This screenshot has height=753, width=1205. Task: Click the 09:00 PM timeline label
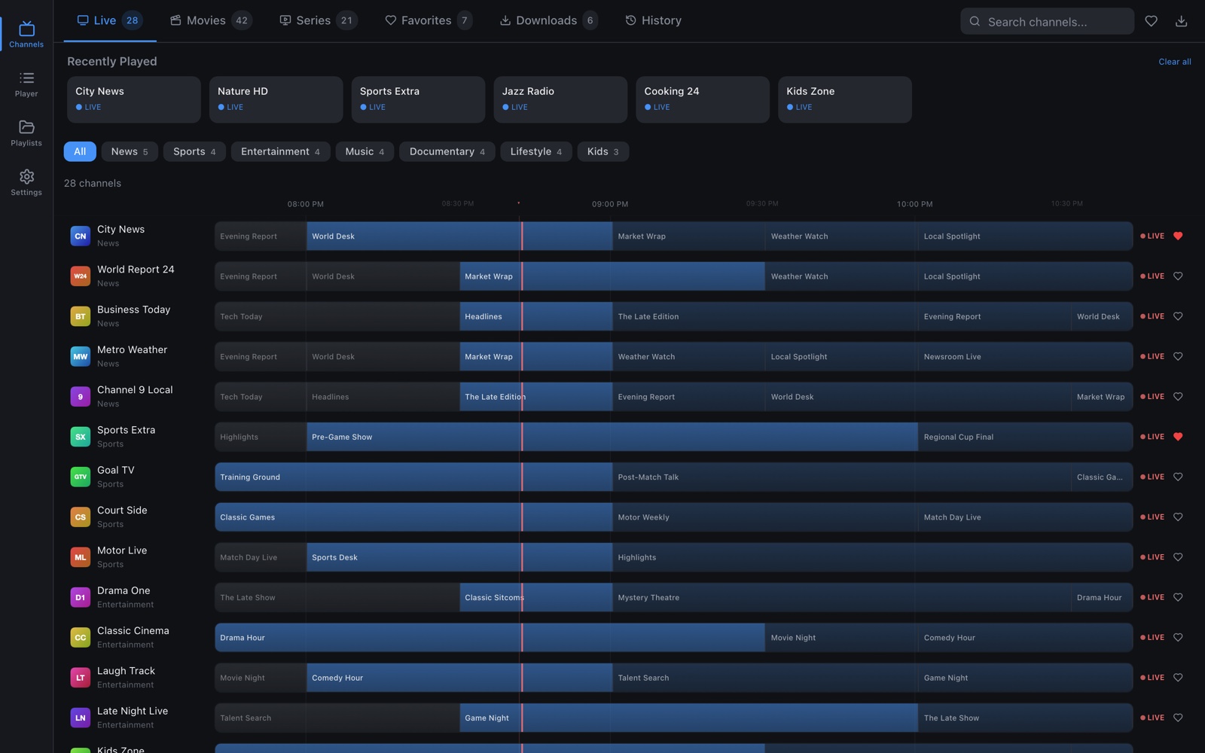(610, 204)
